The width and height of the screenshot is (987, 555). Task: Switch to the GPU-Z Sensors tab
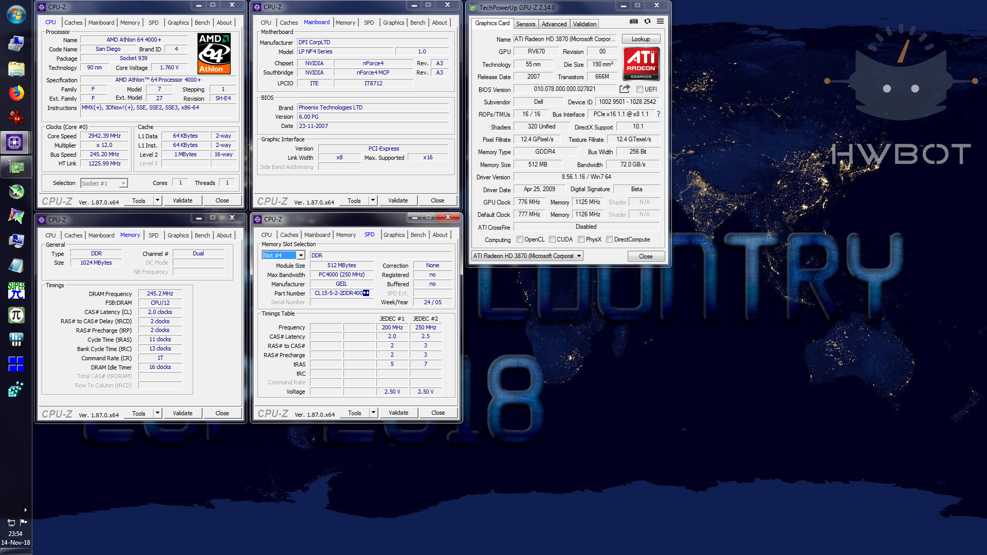point(525,24)
